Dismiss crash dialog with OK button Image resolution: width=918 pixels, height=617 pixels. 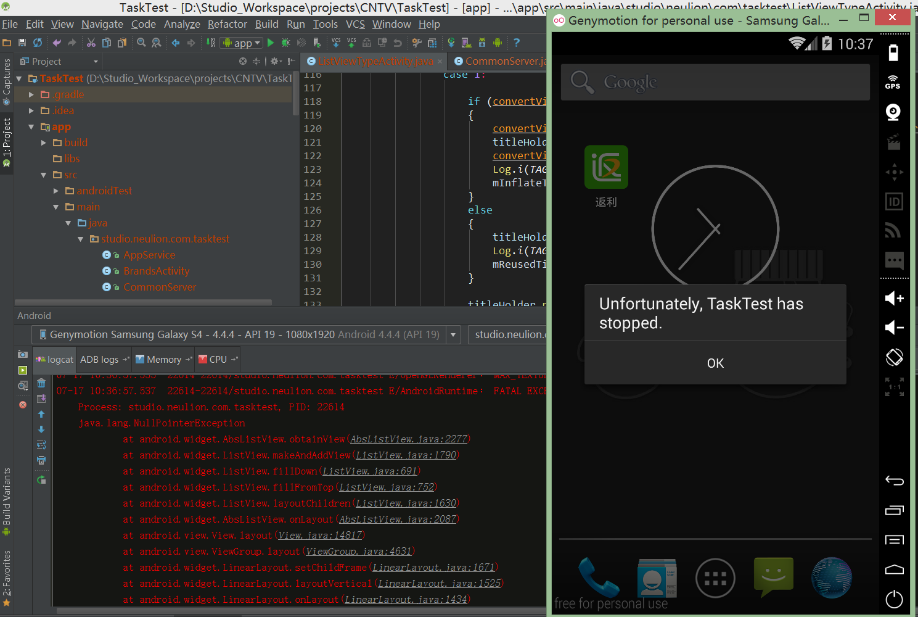pos(715,363)
